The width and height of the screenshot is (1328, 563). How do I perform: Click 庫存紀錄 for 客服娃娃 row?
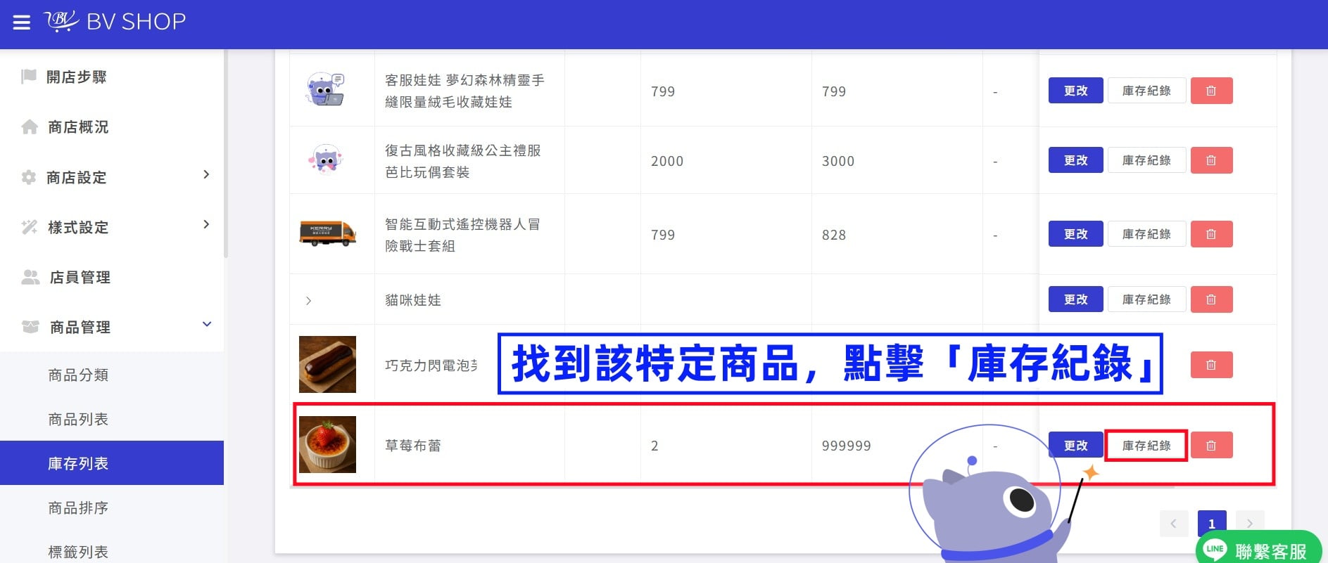[1146, 91]
